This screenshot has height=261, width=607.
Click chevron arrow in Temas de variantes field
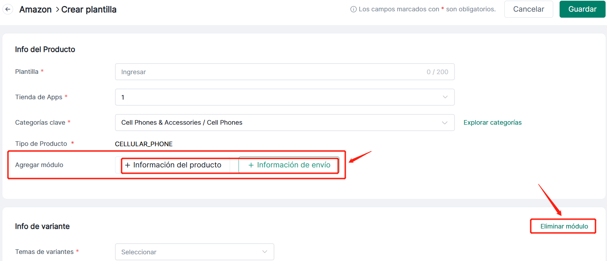point(264,252)
